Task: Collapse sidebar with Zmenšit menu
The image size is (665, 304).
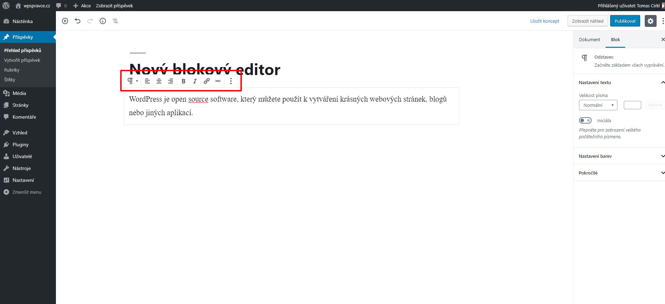Action: (28, 192)
